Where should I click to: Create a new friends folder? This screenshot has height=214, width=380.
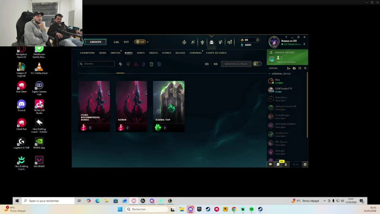point(294,68)
